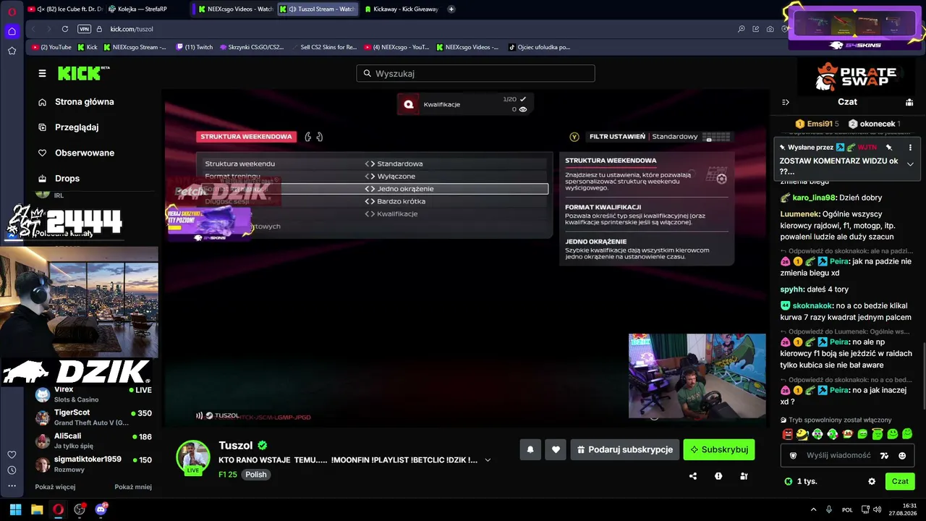
Task: Open Discord from the taskbar
Action: (101, 509)
